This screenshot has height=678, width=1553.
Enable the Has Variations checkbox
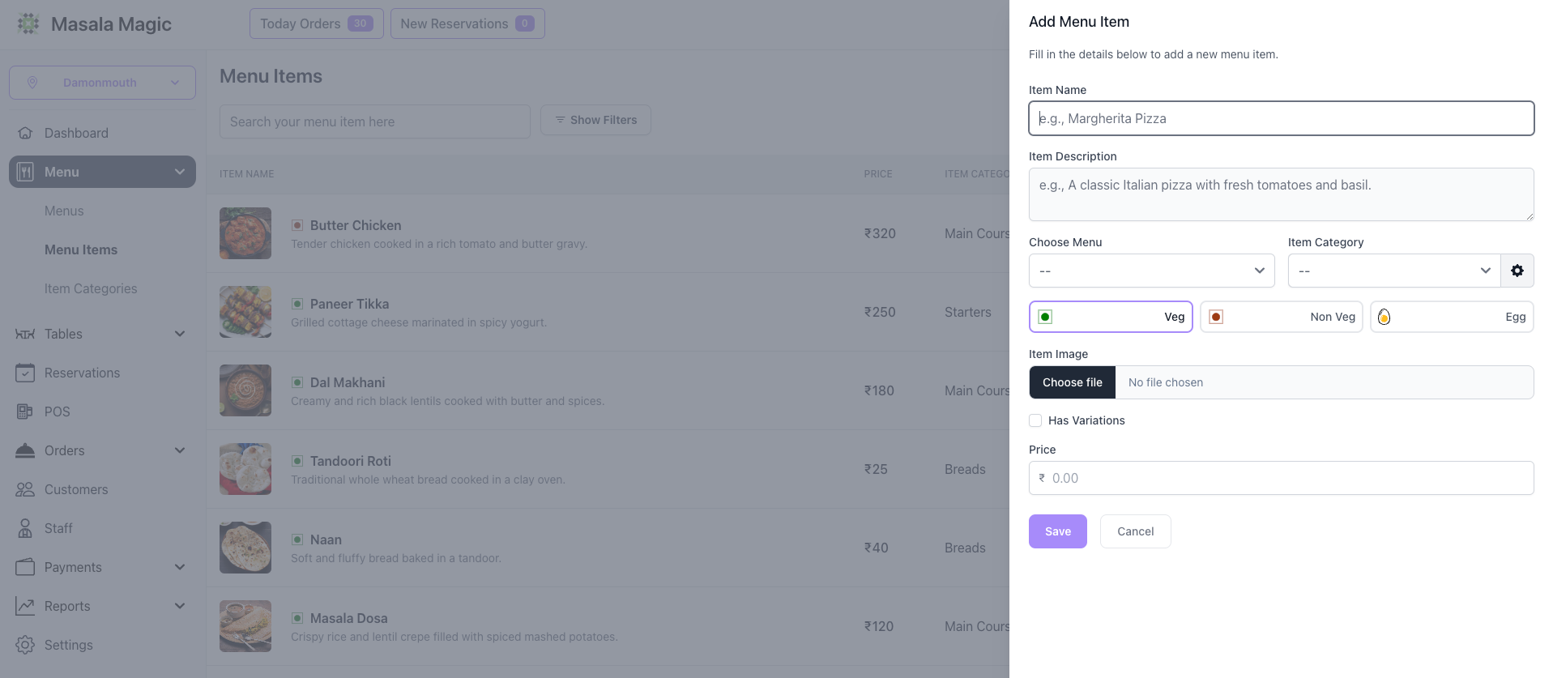pos(1035,420)
